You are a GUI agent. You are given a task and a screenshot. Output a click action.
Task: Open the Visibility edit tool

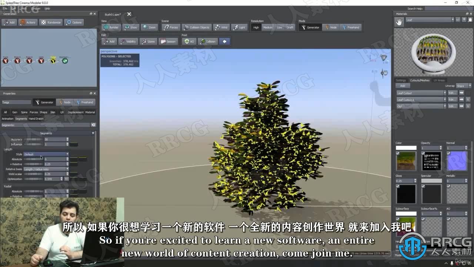[128, 42]
